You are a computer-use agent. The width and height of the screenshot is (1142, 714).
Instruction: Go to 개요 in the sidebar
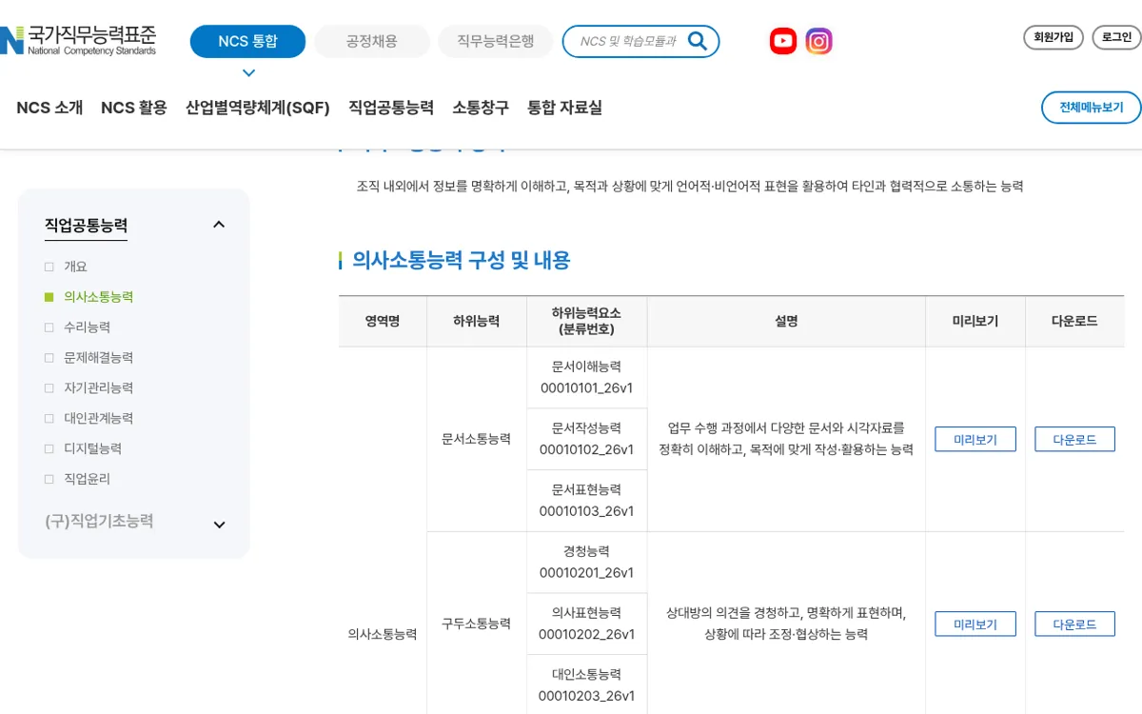click(75, 267)
